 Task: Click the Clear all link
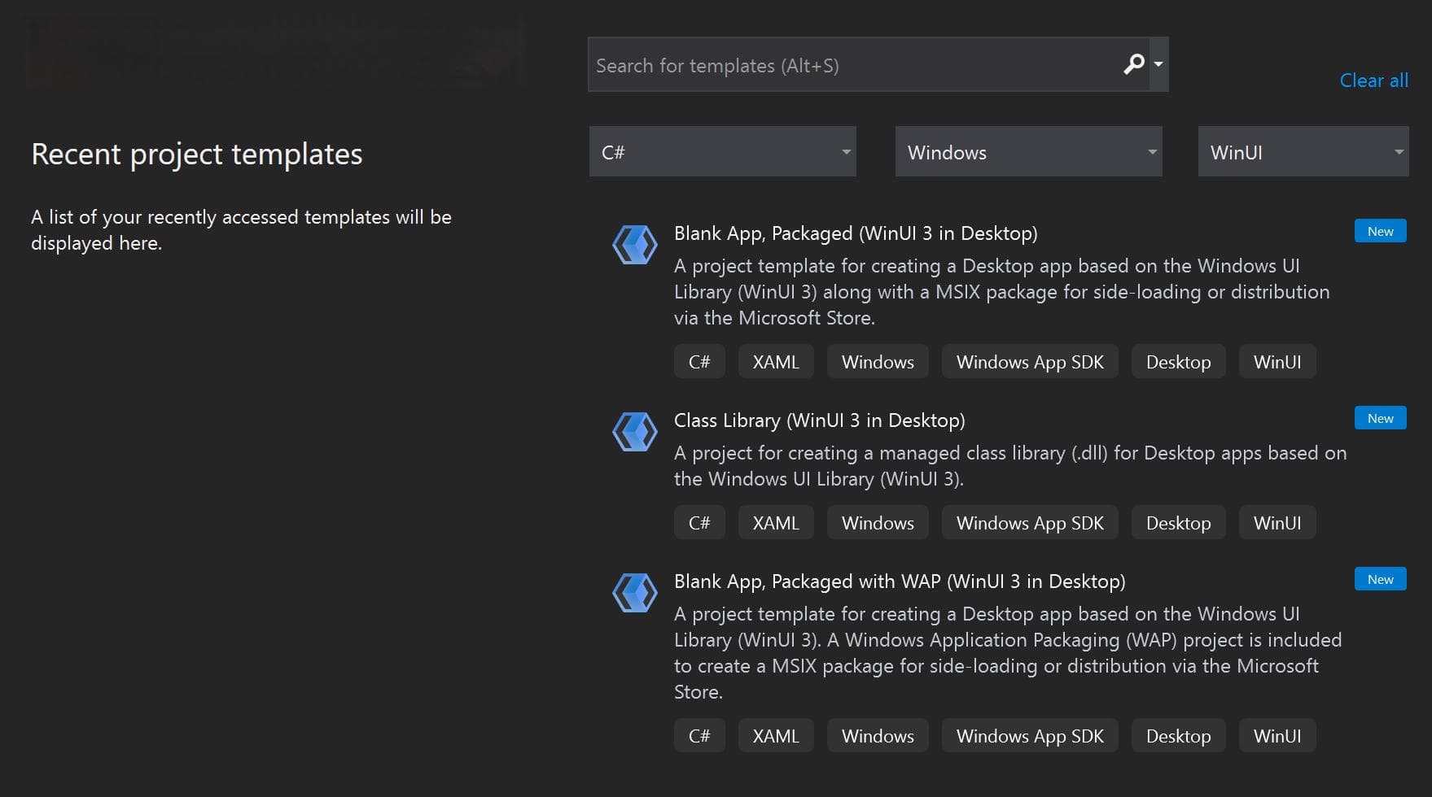pos(1373,81)
